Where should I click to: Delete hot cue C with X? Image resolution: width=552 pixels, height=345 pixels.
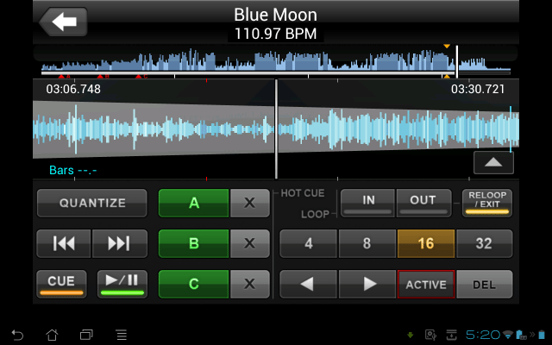pyautogui.click(x=249, y=284)
